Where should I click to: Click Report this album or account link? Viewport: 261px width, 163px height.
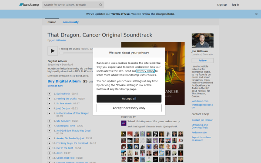pyautogui.click(x=201, y=139)
